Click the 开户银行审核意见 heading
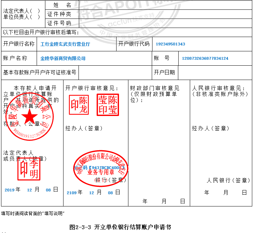The height and width of the screenshot is (233, 254). point(92,88)
